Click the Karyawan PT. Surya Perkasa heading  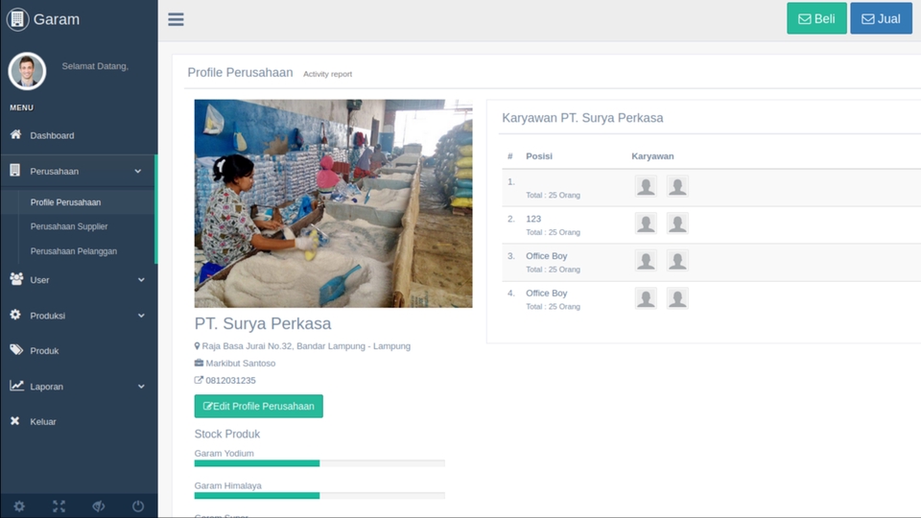coord(582,118)
